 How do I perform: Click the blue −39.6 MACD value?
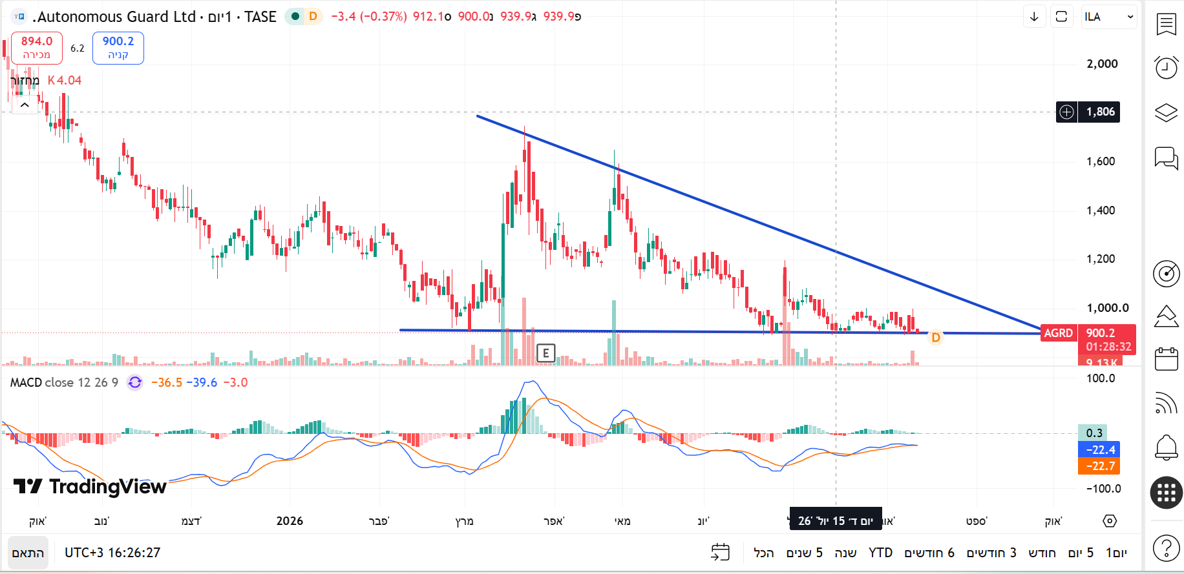pyautogui.click(x=202, y=382)
